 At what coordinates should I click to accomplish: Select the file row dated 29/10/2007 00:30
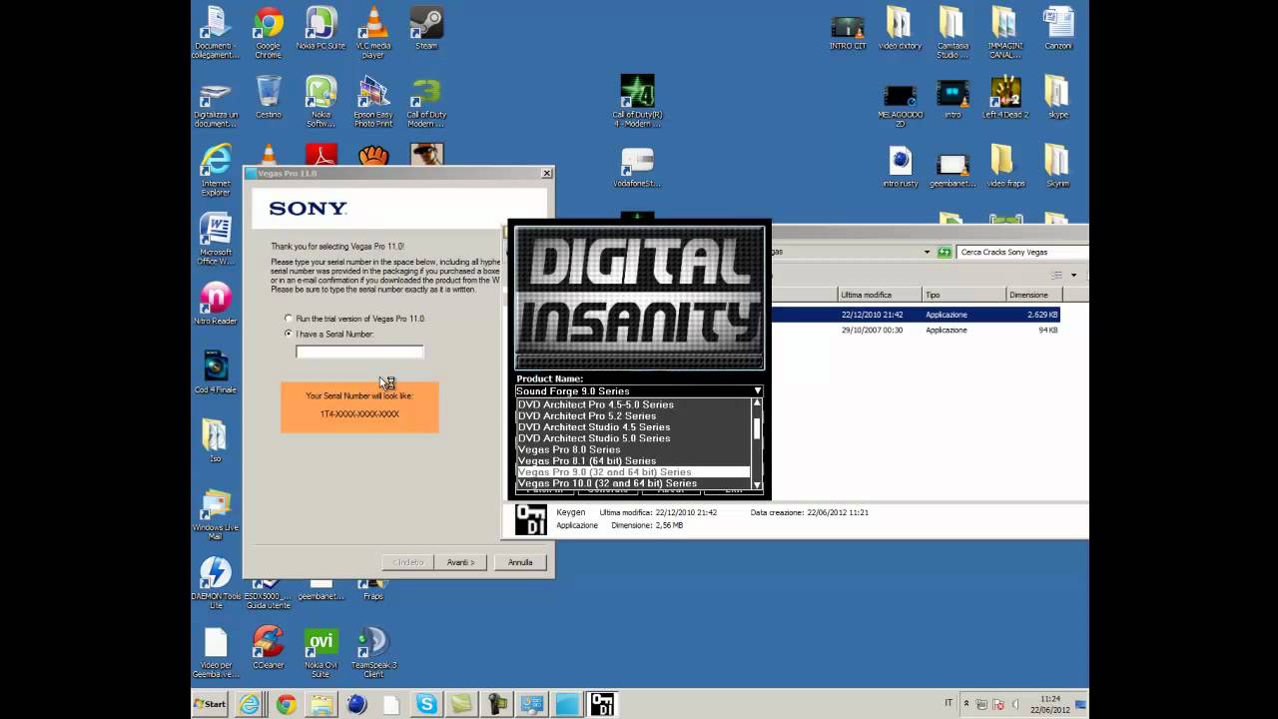click(914, 330)
